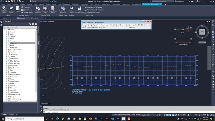Screen dimensions: 215x121
Task: Open the Inquiry tool in ribbon
Action: (18, 9)
